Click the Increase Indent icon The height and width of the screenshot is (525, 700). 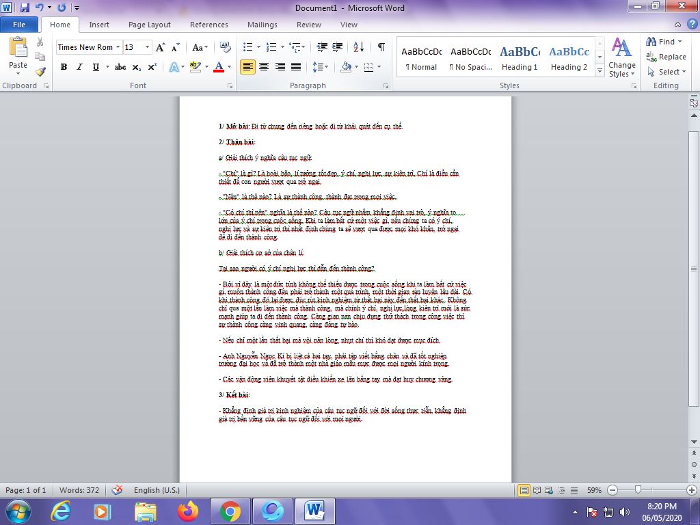point(338,47)
